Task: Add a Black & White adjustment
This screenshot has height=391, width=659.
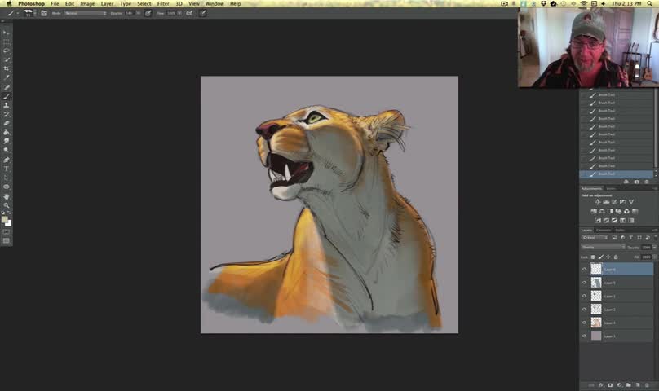Action: (610, 211)
